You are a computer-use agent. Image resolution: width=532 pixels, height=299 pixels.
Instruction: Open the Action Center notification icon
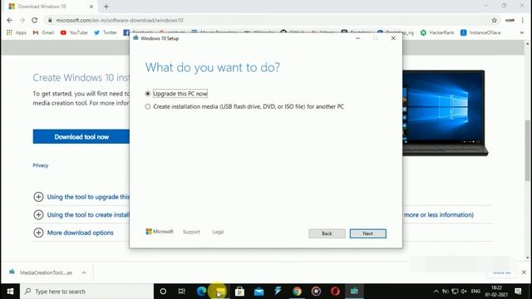click(x=518, y=292)
